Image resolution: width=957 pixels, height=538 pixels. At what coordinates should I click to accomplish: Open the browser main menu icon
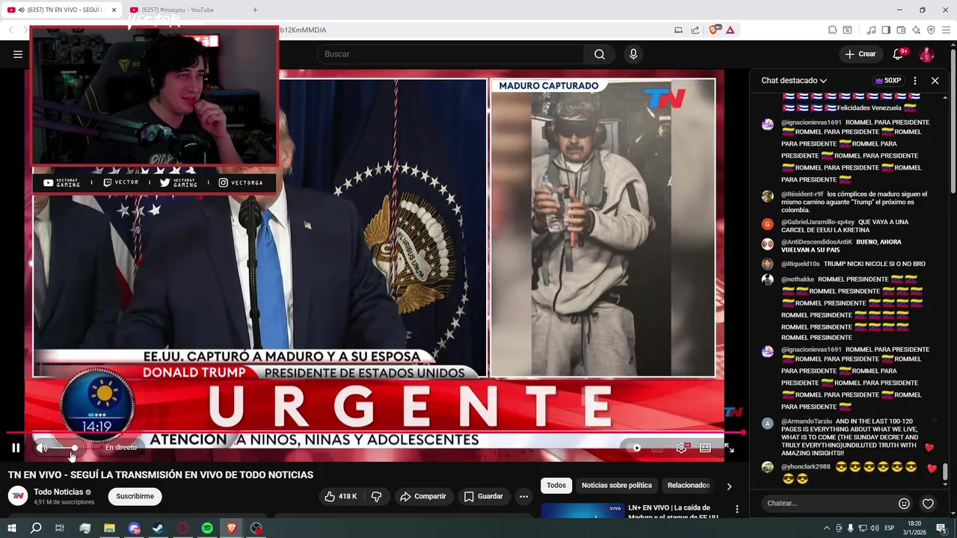pos(946,30)
